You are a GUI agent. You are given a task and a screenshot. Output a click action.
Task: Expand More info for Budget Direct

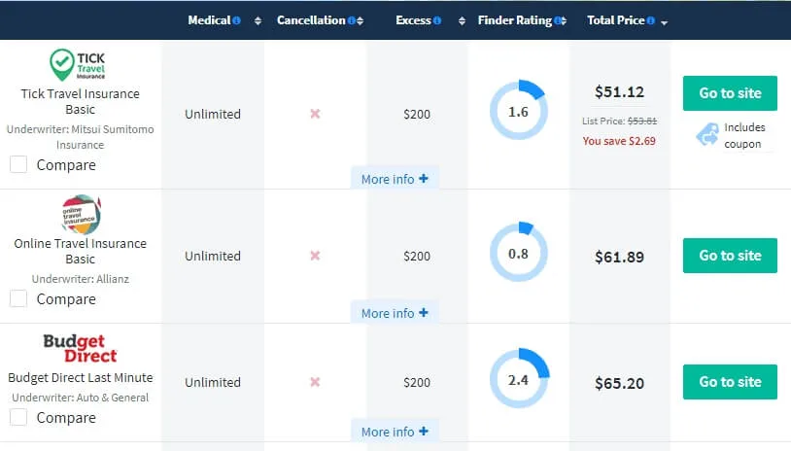coord(395,432)
